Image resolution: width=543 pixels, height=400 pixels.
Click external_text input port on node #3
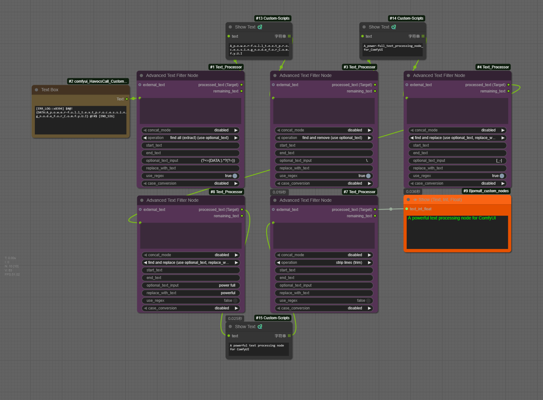click(273, 85)
